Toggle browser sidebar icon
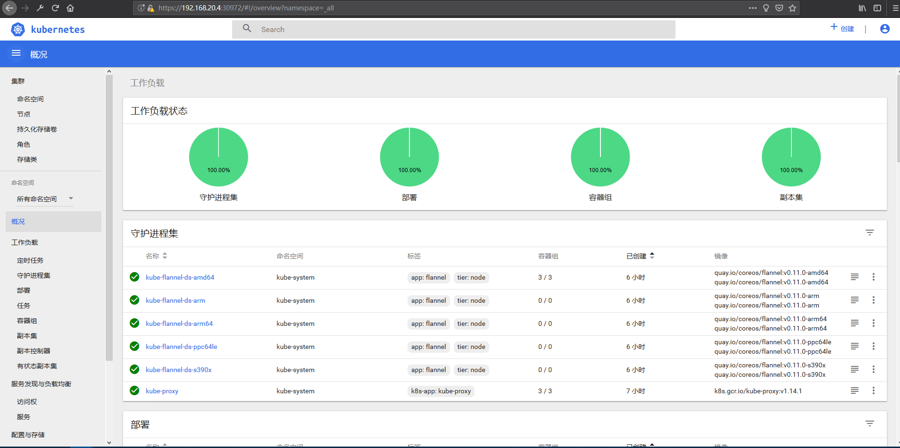Screen dimensions: 900x448 [877, 8]
